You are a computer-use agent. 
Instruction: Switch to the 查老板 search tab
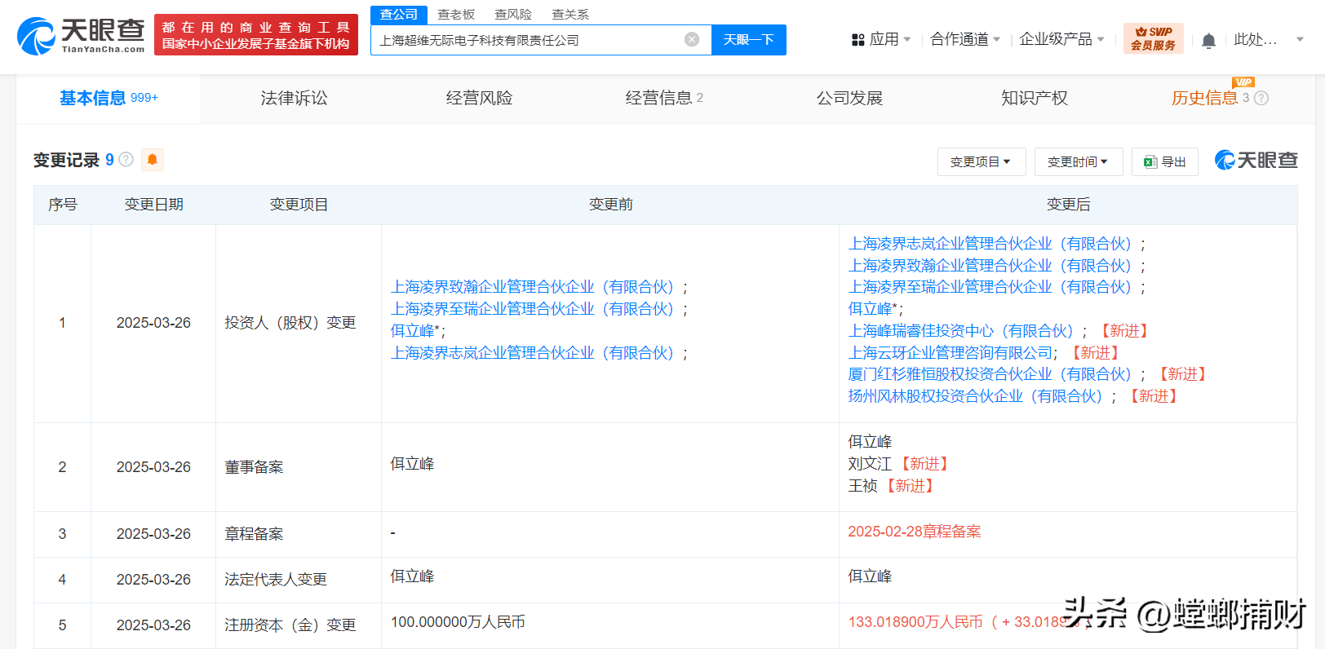(456, 15)
